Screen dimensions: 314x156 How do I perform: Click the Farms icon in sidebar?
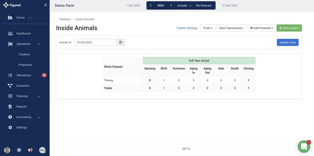[10, 18]
